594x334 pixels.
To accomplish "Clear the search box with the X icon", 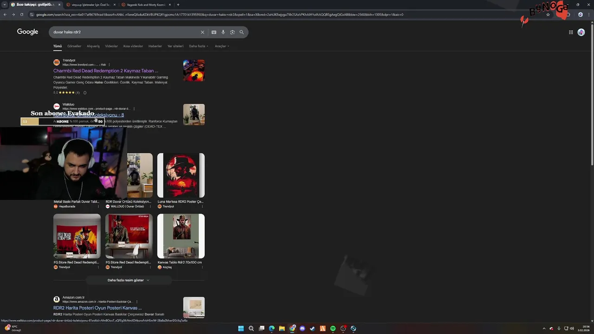I will [202, 32].
